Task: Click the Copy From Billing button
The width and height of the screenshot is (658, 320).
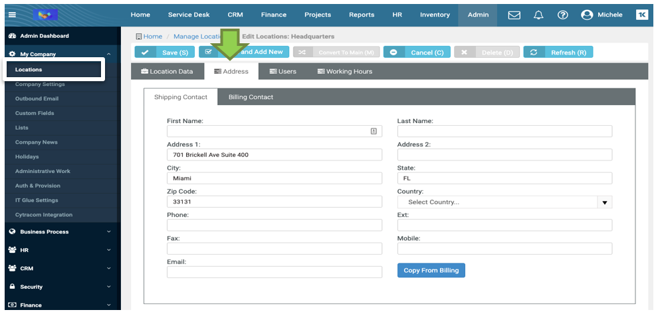Action: pyautogui.click(x=431, y=270)
